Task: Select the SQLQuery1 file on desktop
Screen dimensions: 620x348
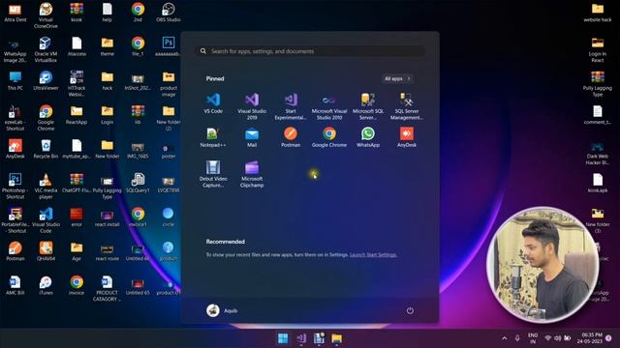Action: tap(138, 183)
